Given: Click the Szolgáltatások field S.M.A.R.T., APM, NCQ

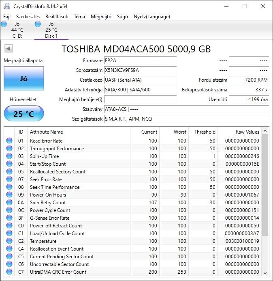Looking at the screenshot, I should [186, 119].
